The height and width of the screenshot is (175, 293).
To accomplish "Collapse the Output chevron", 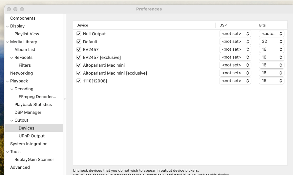I will click(x=11, y=120).
